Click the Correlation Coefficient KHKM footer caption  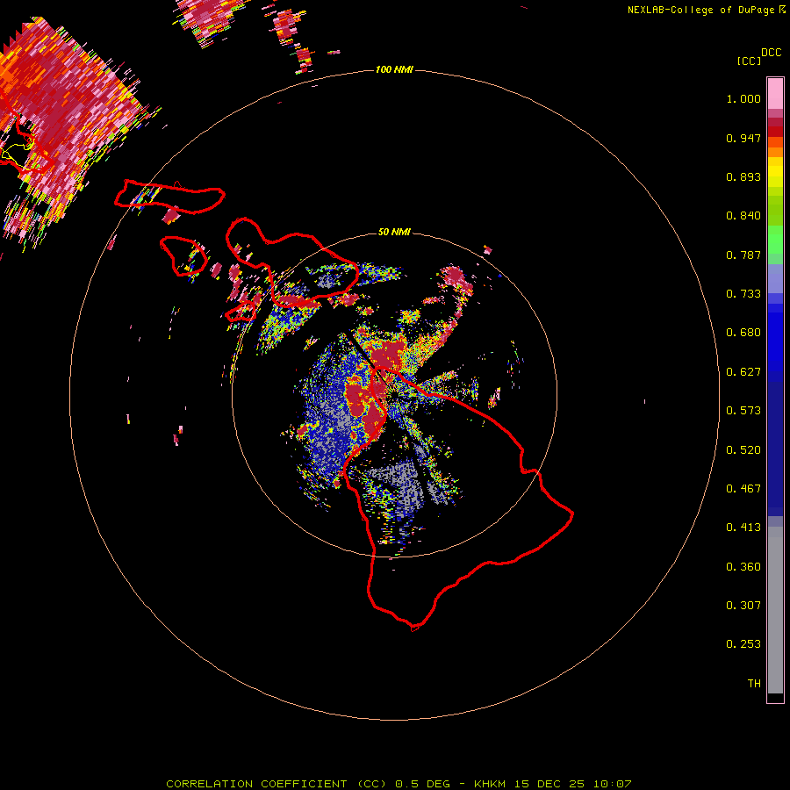(x=399, y=784)
